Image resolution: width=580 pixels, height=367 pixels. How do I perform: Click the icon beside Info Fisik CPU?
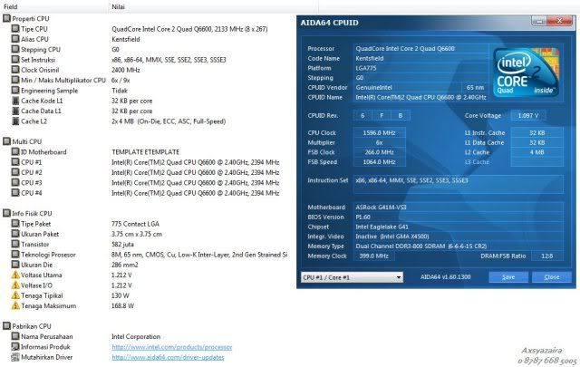(6, 213)
